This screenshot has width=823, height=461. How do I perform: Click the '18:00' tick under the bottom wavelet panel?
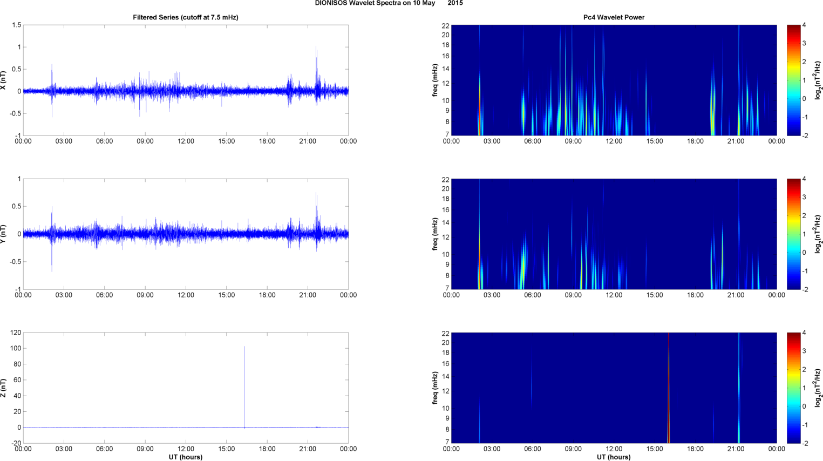695,449
